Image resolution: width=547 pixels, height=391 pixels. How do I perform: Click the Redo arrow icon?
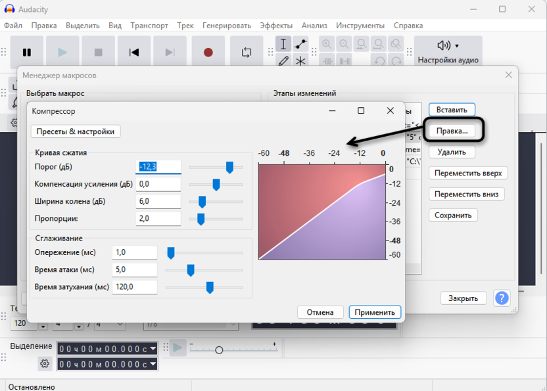[396, 60]
